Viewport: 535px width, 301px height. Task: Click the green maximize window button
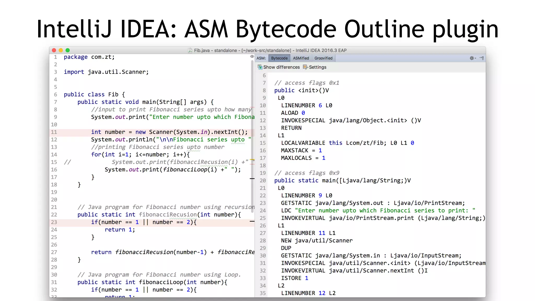(68, 50)
